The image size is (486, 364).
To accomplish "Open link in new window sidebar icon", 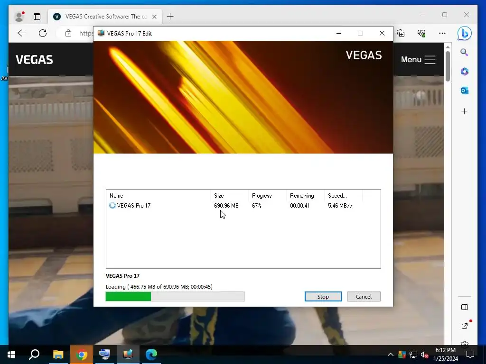I will pos(464,326).
